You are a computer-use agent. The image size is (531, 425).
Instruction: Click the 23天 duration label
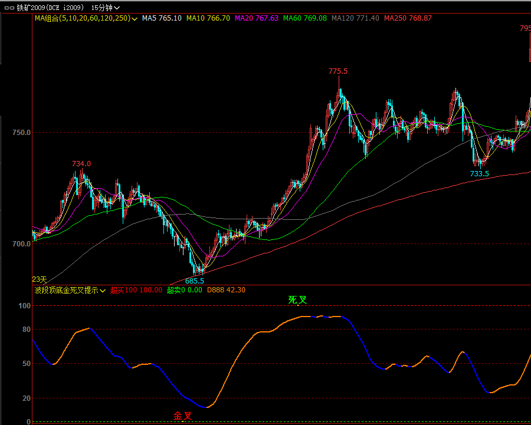pos(40,279)
